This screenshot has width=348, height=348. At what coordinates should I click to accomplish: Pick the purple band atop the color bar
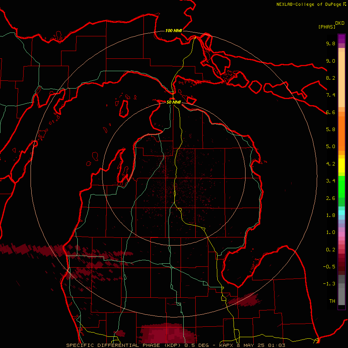click(x=341, y=39)
